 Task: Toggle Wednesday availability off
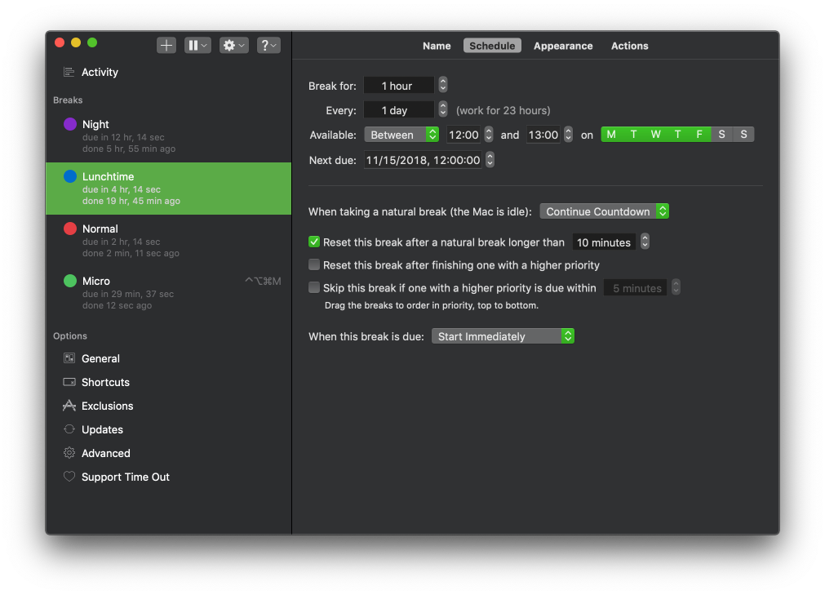[x=655, y=135]
